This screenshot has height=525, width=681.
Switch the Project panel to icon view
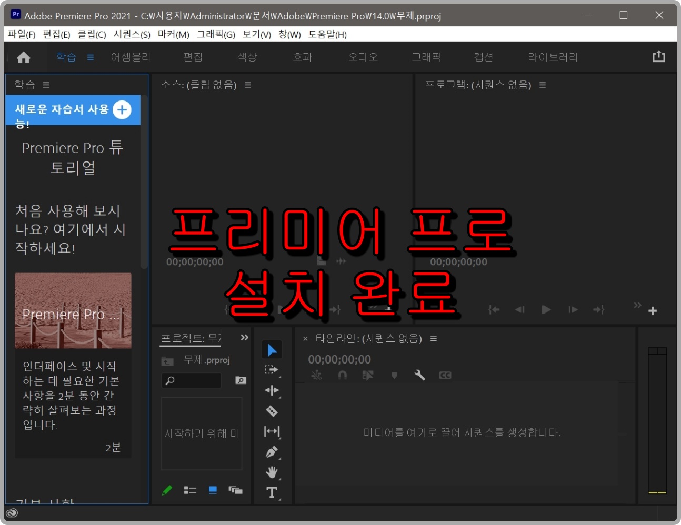[212, 490]
